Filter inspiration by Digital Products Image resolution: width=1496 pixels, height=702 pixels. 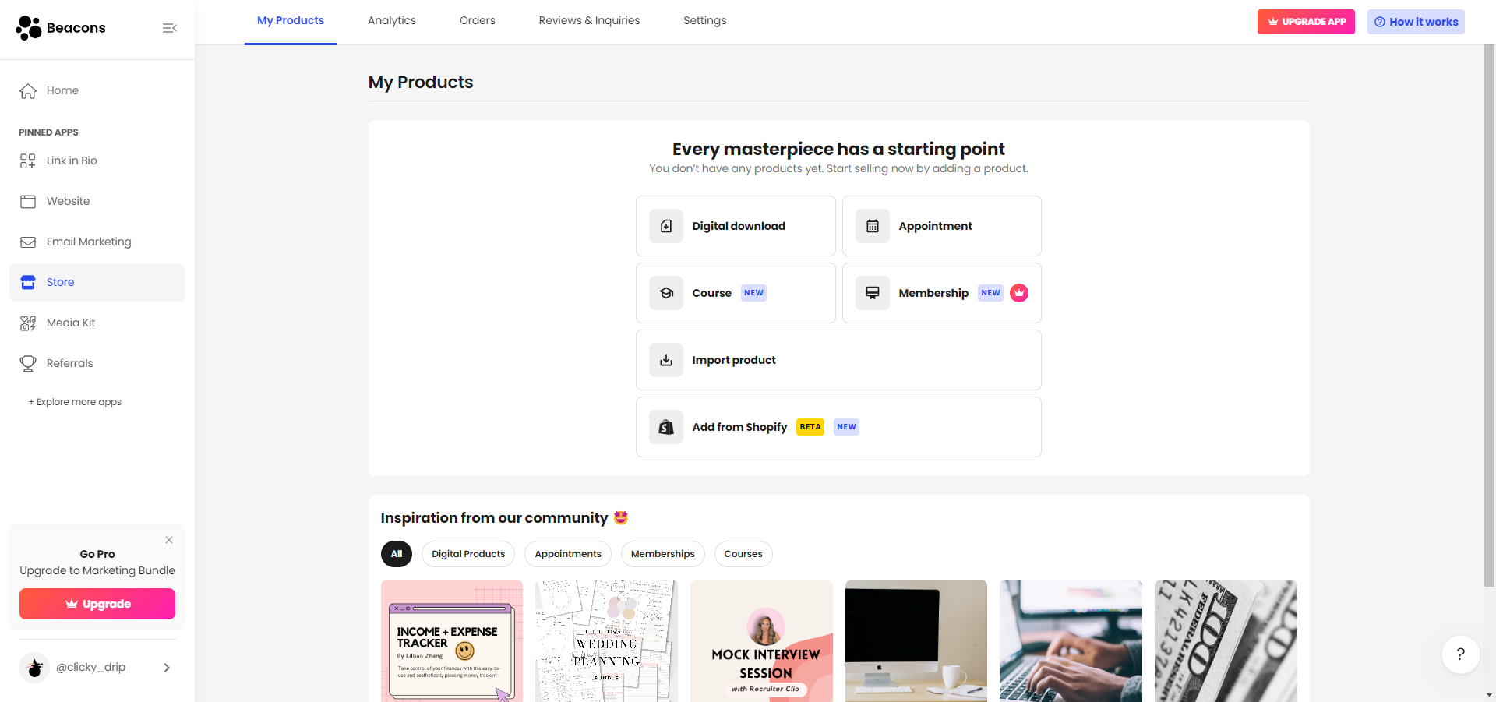[x=468, y=554]
